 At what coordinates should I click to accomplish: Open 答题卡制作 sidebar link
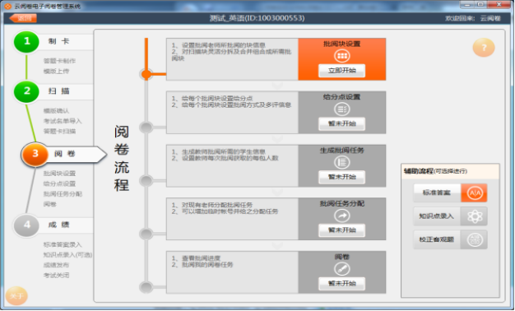[x=59, y=61]
